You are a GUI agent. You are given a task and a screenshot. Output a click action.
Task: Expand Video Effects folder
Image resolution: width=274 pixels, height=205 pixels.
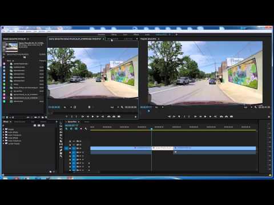(x=3, y=138)
